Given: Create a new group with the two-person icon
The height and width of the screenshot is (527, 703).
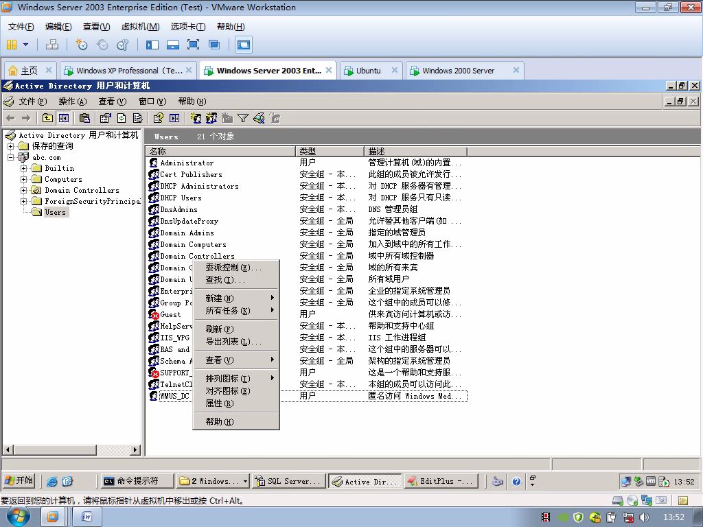Looking at the screenshot, I should [x=211, y=118].
